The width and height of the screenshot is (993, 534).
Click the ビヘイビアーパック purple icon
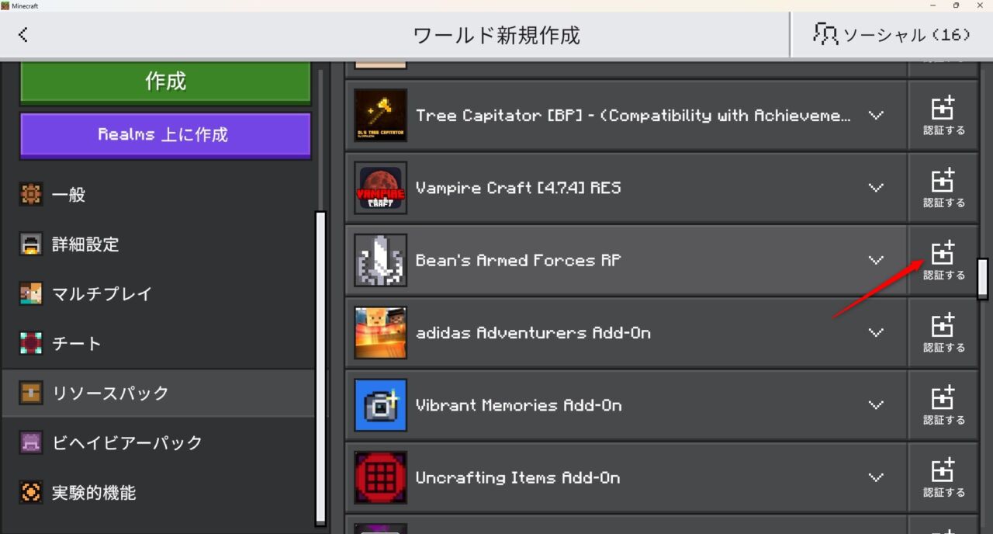coord(31,443)
